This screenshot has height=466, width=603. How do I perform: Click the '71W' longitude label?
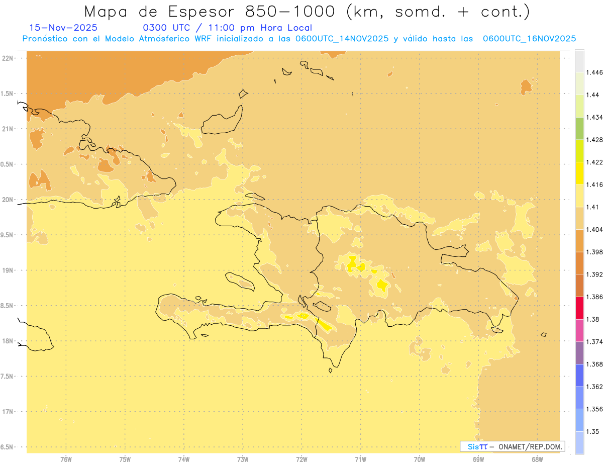pos(360,459)
